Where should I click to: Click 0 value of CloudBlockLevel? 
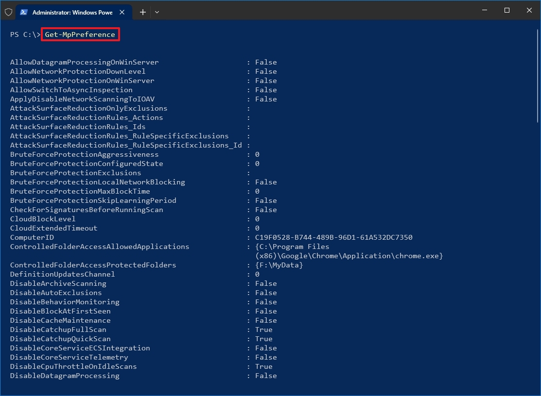pos(257,219)
